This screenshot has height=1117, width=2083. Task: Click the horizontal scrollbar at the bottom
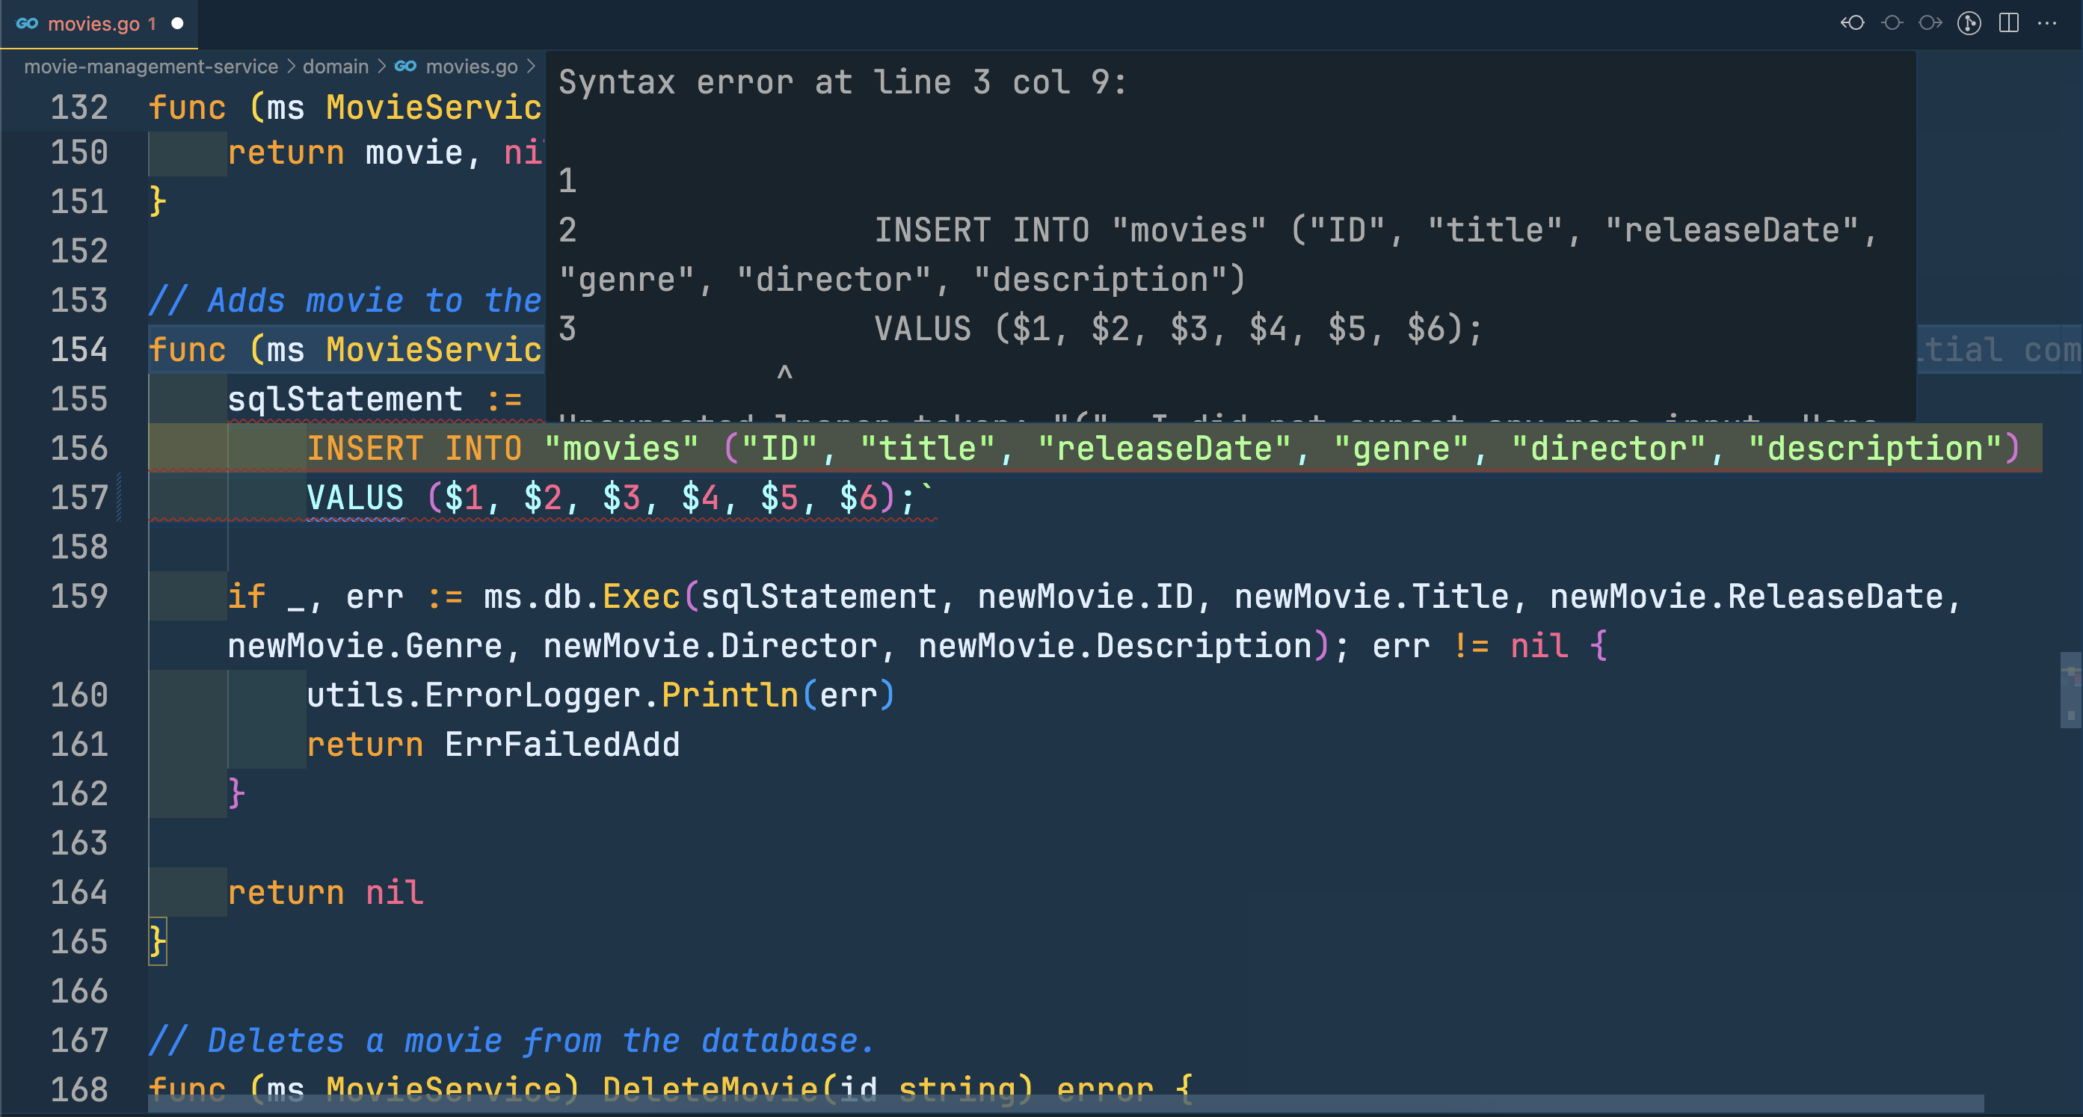coord(1065,1104)
